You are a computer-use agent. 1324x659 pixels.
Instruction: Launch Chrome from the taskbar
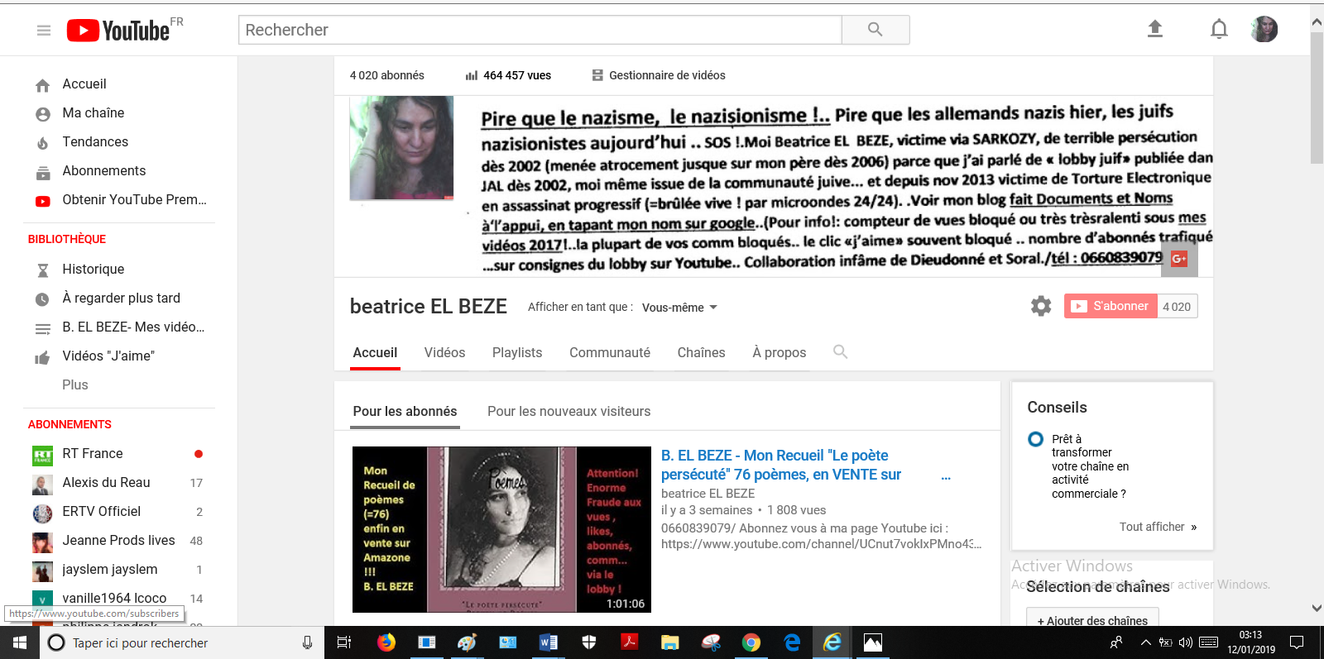click(751, 642)
